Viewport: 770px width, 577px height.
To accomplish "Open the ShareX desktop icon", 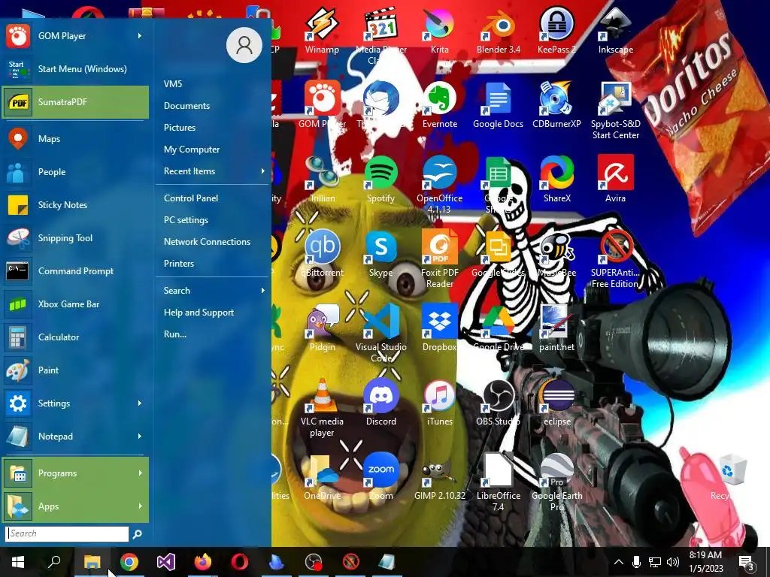I will point(557,180).
